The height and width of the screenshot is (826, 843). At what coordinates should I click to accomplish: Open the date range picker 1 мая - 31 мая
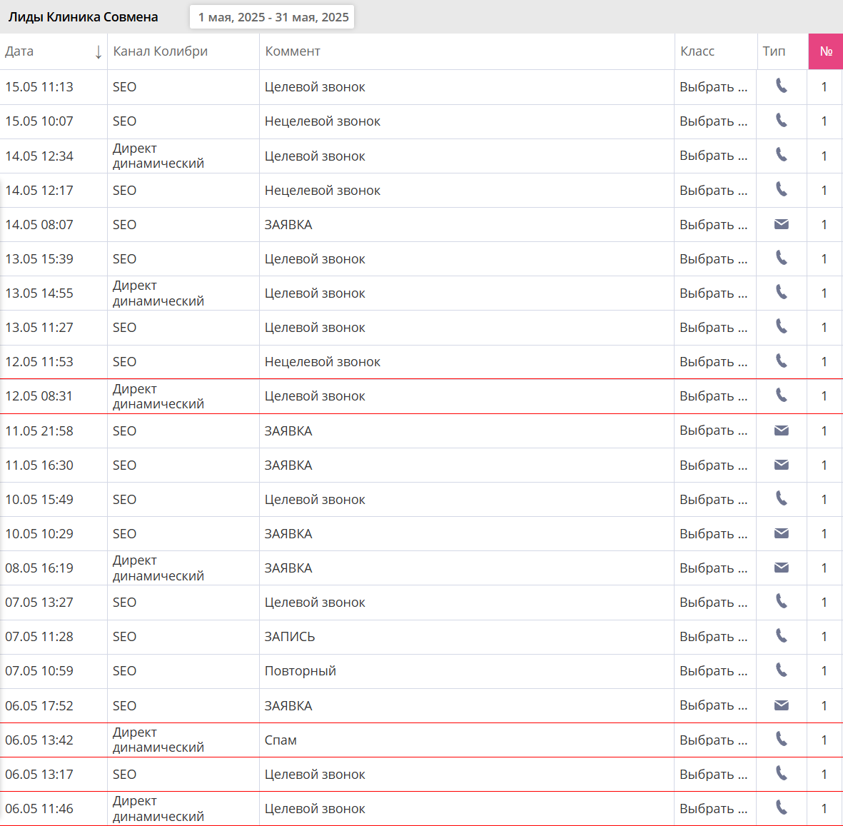pyautogui.click(x=272, y=17)
